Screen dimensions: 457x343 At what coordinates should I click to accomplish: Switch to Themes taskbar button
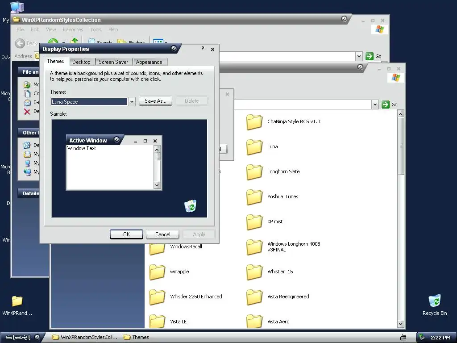[137, 337]
